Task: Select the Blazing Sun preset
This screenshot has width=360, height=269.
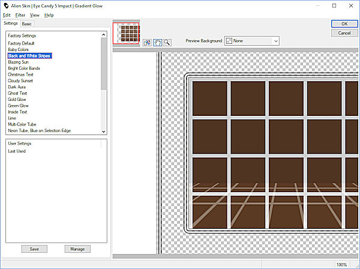Action: pyautogui.click(x=18, y=62)
